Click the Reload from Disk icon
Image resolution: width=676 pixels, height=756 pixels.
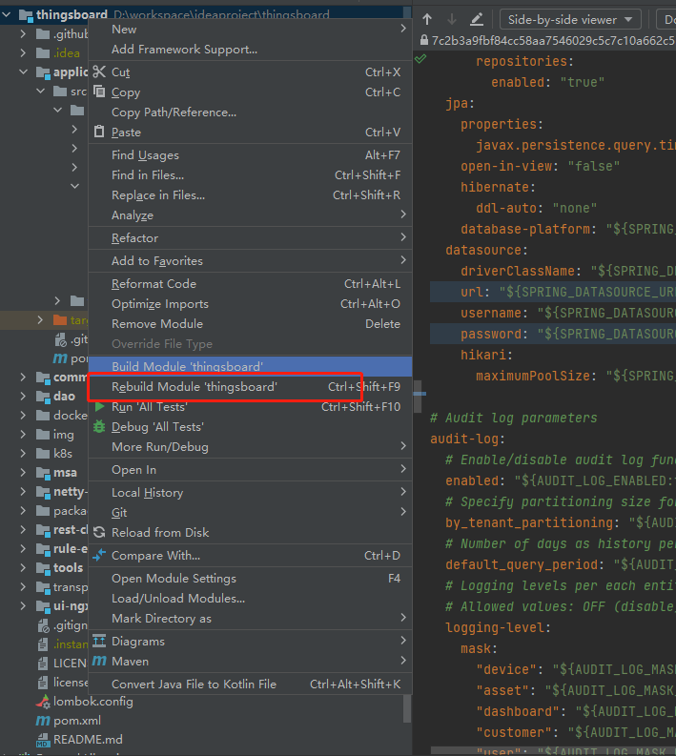click(x=99, y=532)
